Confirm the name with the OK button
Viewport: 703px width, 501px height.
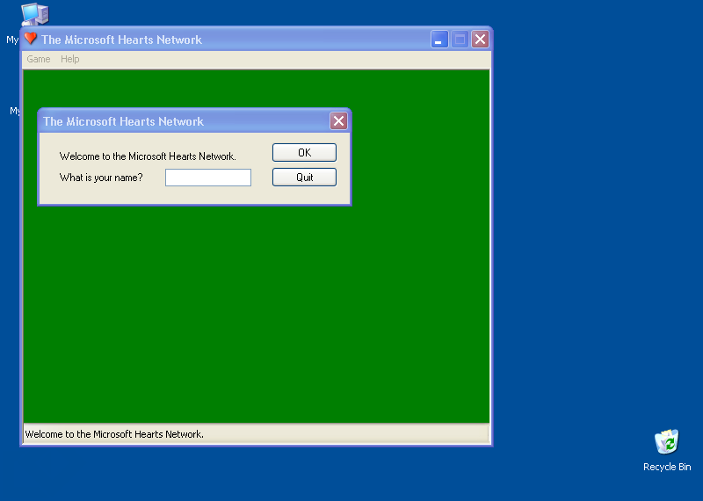click(304, 153)
